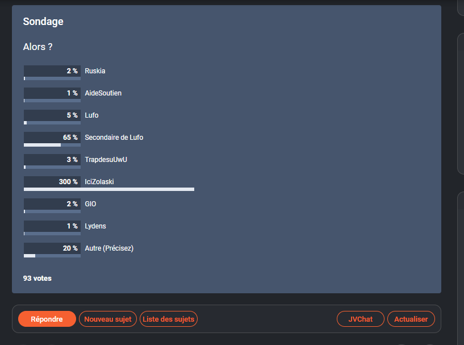This screenshot has height=345, width=464.
Task: Select the AideSoutien poll option
Action: click(103, 93)
